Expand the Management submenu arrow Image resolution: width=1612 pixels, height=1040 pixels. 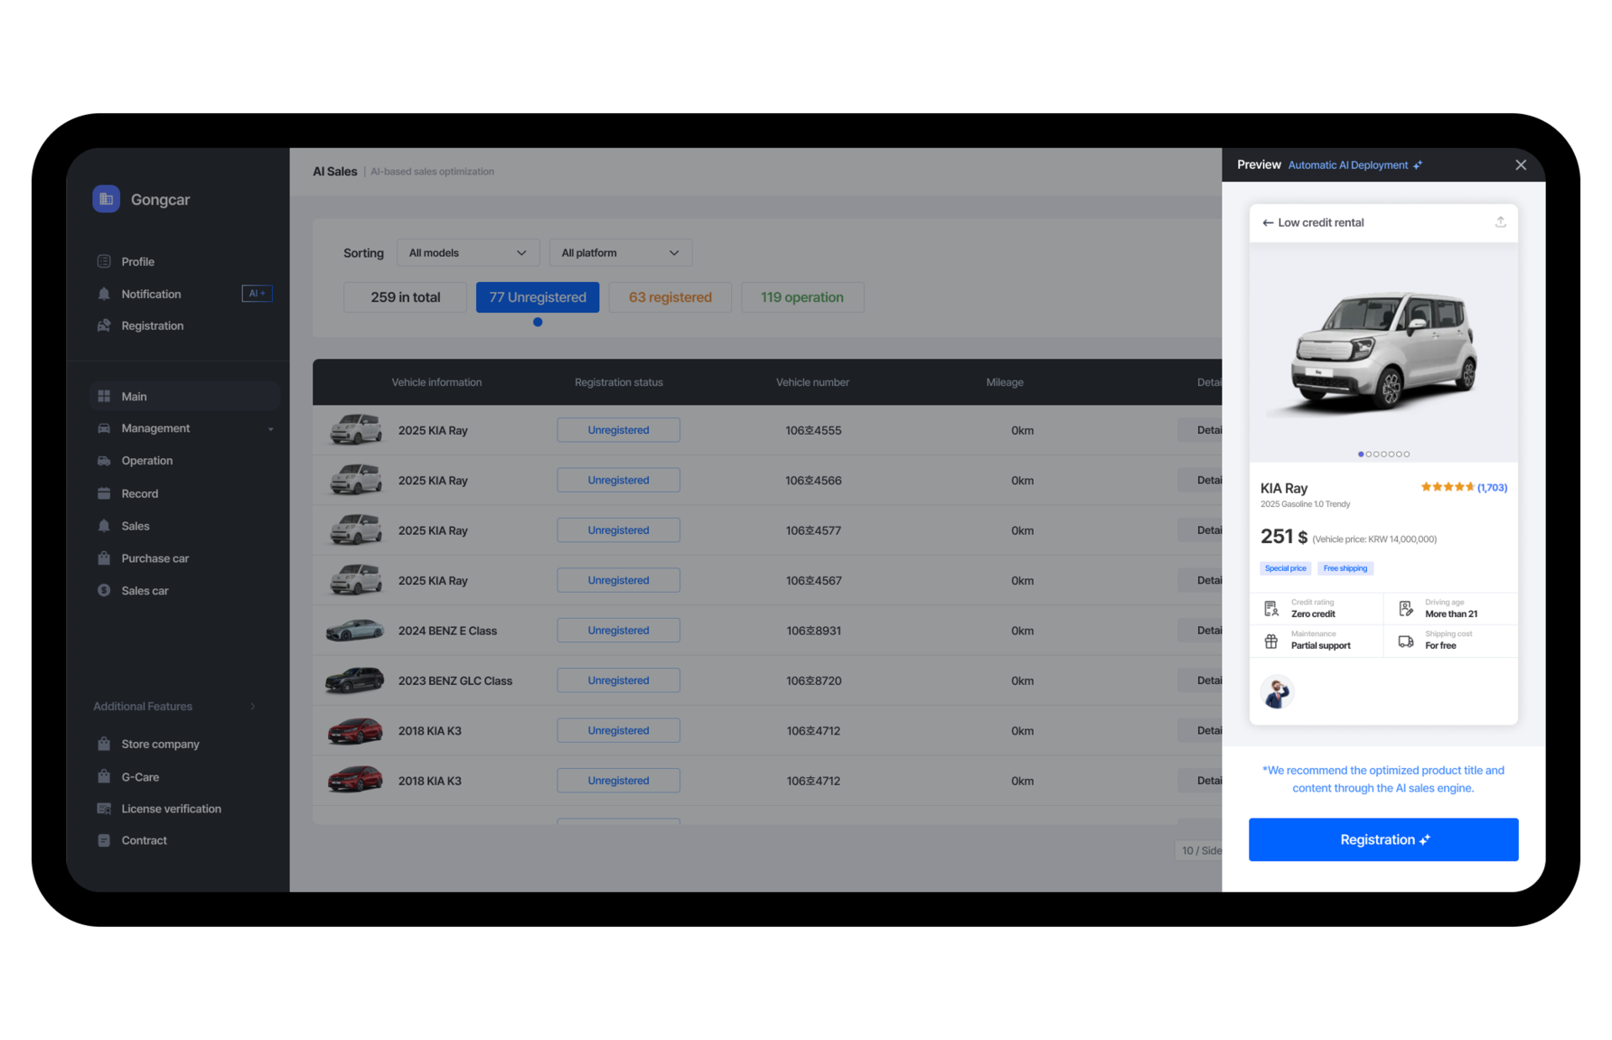pos(270,429)
